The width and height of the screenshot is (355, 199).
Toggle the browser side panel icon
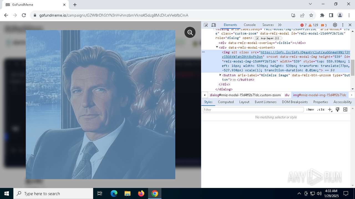(331, 15)
